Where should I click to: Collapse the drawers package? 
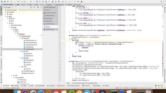(x=20, y=38)
